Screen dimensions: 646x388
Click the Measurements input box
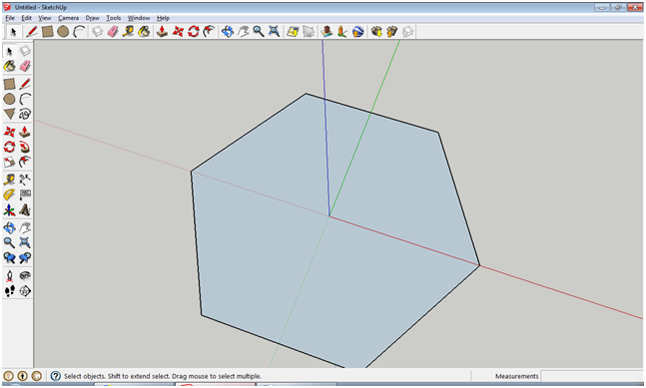(592, 376)
